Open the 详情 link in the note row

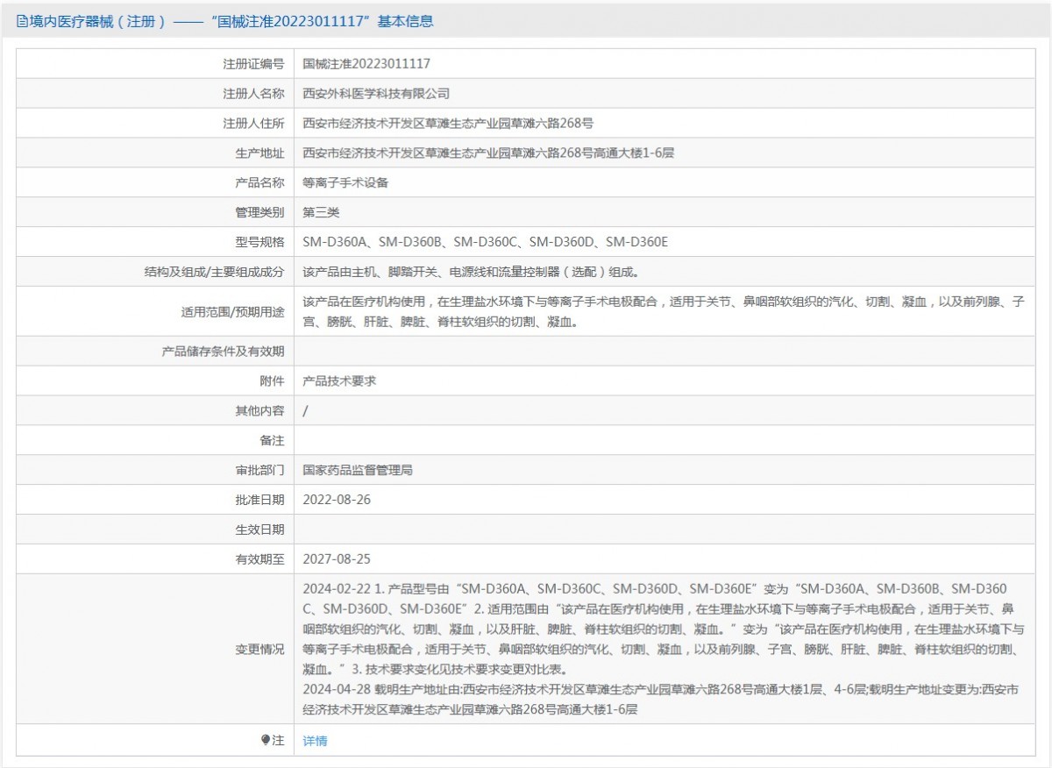[x=315, y=740]
